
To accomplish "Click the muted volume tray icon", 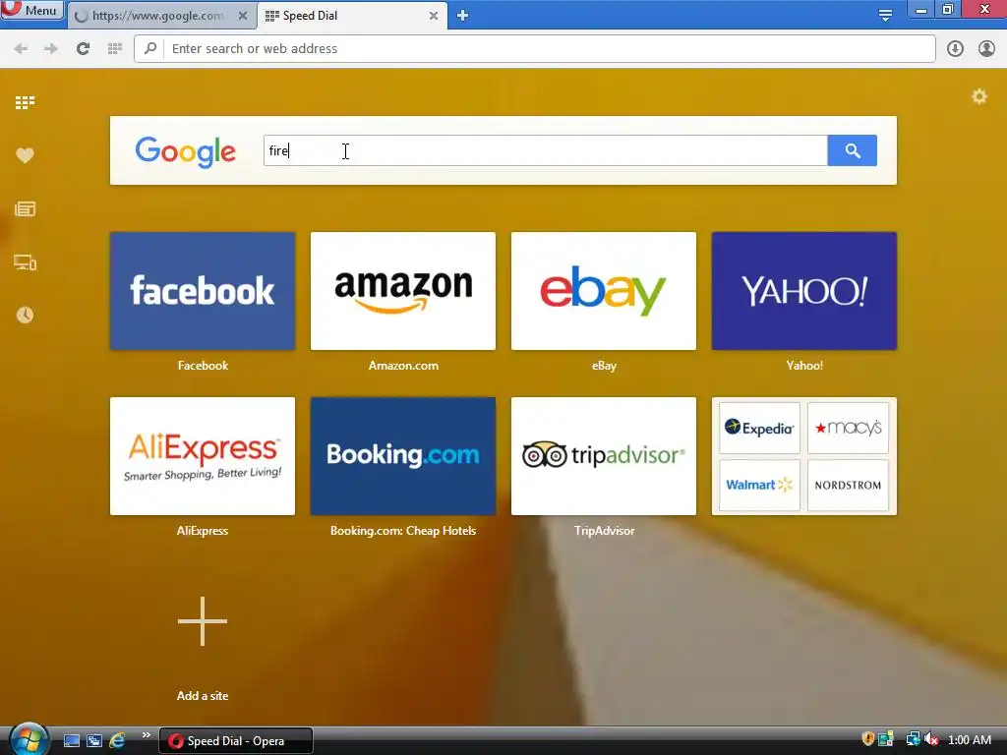I will 931,739.
